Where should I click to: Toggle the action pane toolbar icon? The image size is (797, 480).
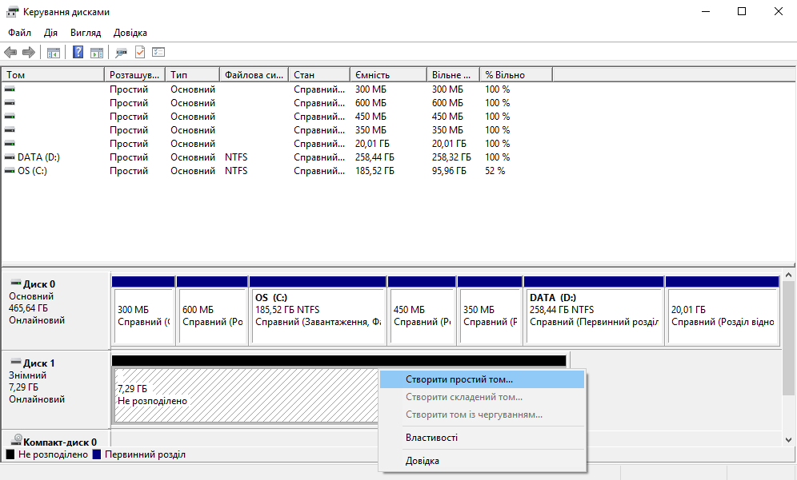pyautogui.click(x=97, y=53)
